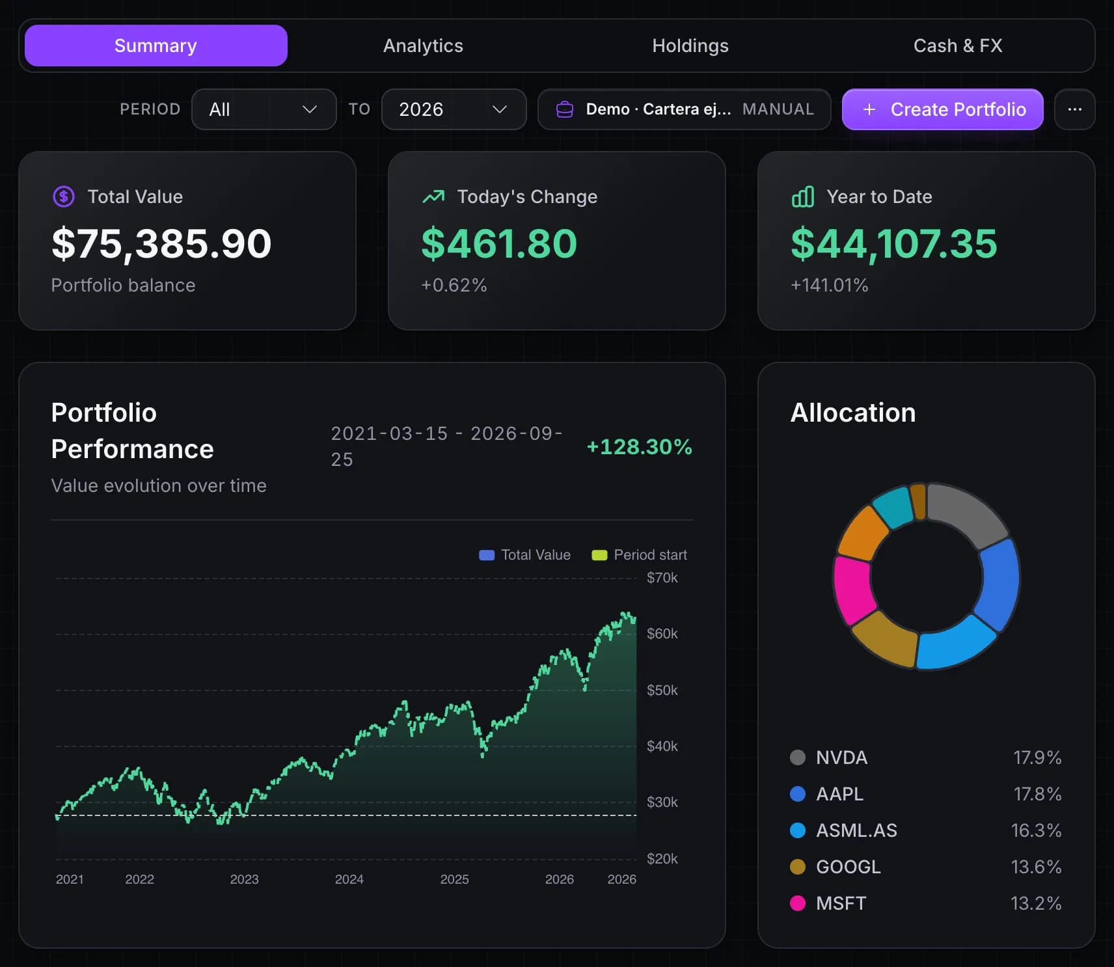
Task: Click the 2021-03-15 - 2026-09-25 date range
Action: coord(447,446)
